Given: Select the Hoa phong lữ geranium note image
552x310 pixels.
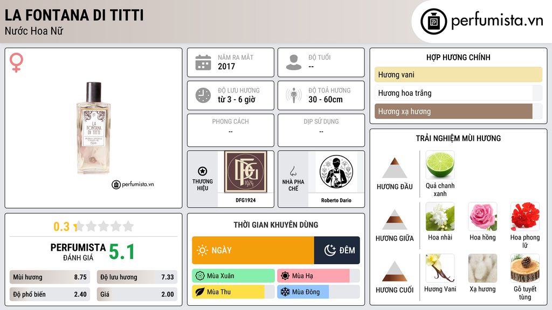Looking at the screenshot, I should (525, 216).
